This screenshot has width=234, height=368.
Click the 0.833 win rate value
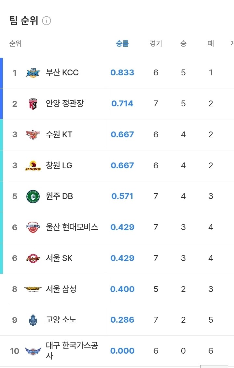(x=122, y=72)
